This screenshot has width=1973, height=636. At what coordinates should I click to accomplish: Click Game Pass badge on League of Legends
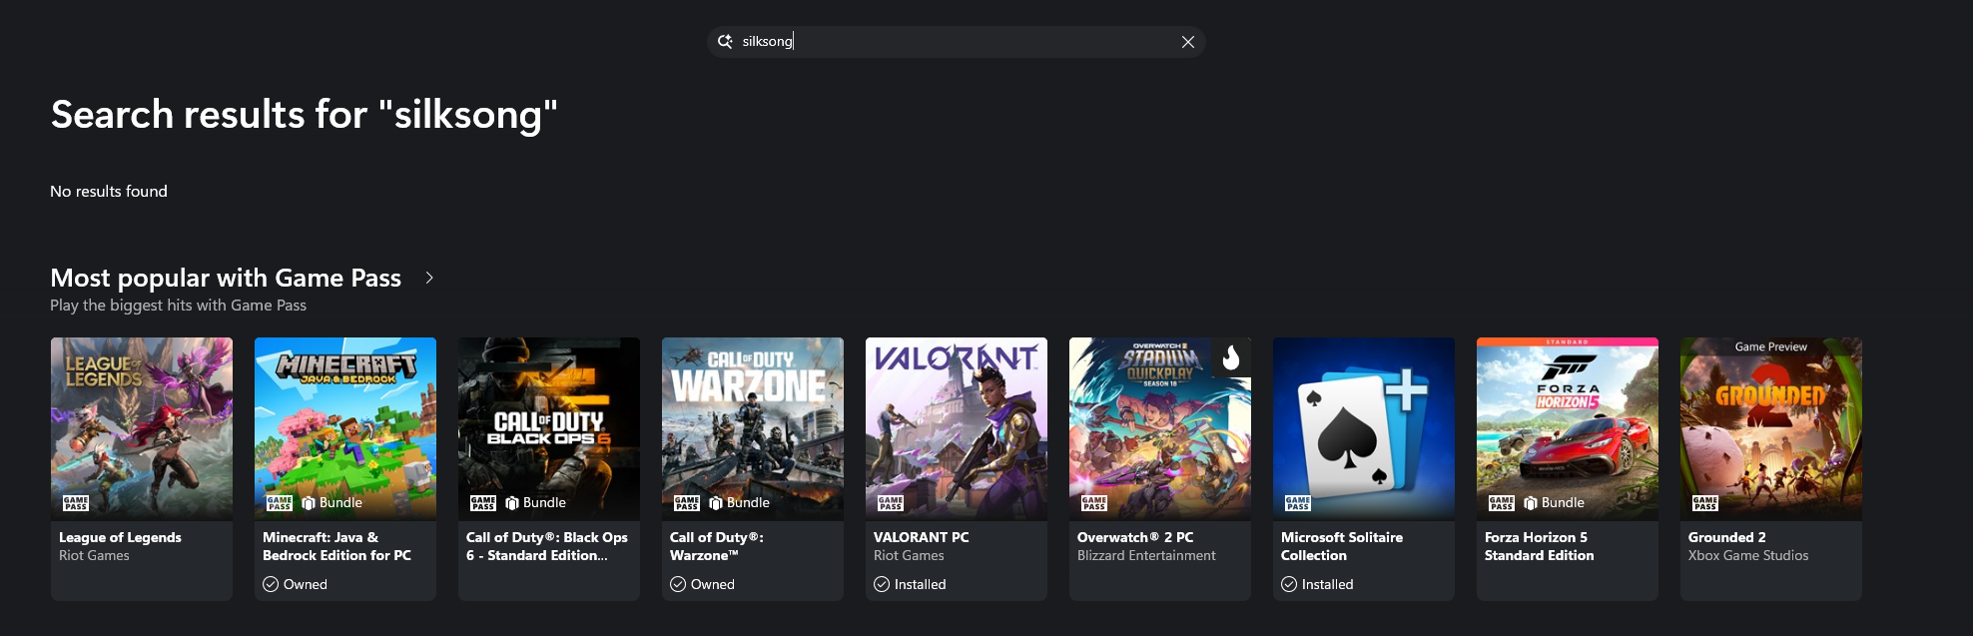click(x=76, y=503)
